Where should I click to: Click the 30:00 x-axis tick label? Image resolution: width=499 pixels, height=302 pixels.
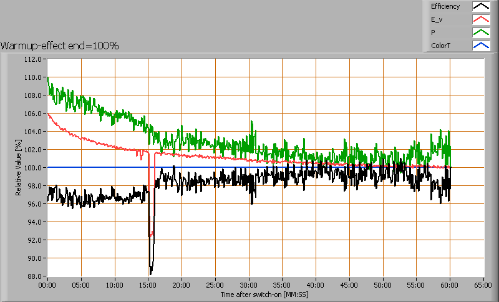tap(248, 285)
